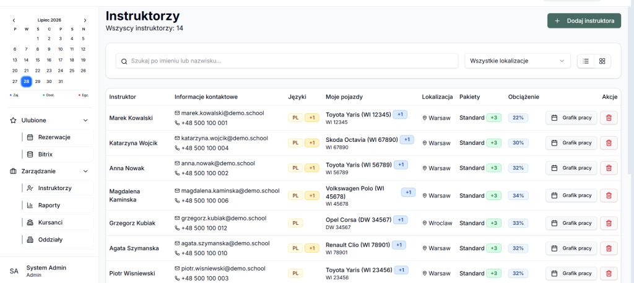634x283 pixels.
Task: Delete instructor Marek Kowalski with trash icon
Action: tap(609, 118)
